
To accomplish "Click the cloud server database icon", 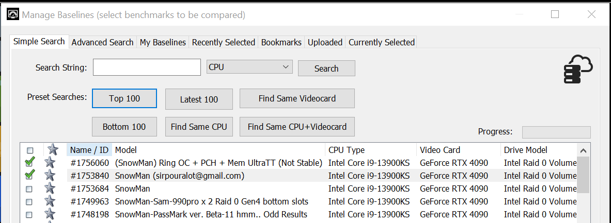I will point(578,69).
